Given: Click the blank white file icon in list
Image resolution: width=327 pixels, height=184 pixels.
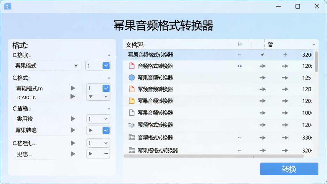Looking at the screenshot, I should coord(132,113).
